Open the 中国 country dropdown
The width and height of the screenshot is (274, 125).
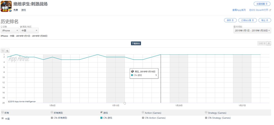tap(29, 31)
